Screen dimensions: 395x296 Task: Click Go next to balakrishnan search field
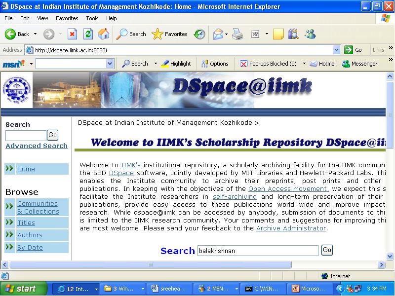[x=327, y=250]
